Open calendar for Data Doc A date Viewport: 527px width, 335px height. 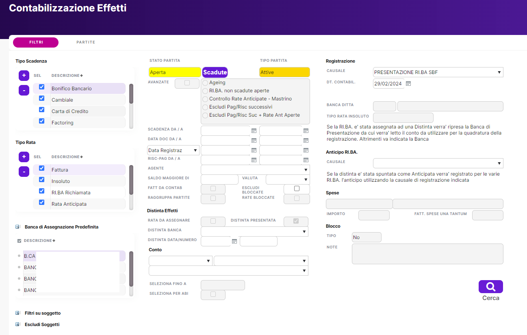coord(306,141)
